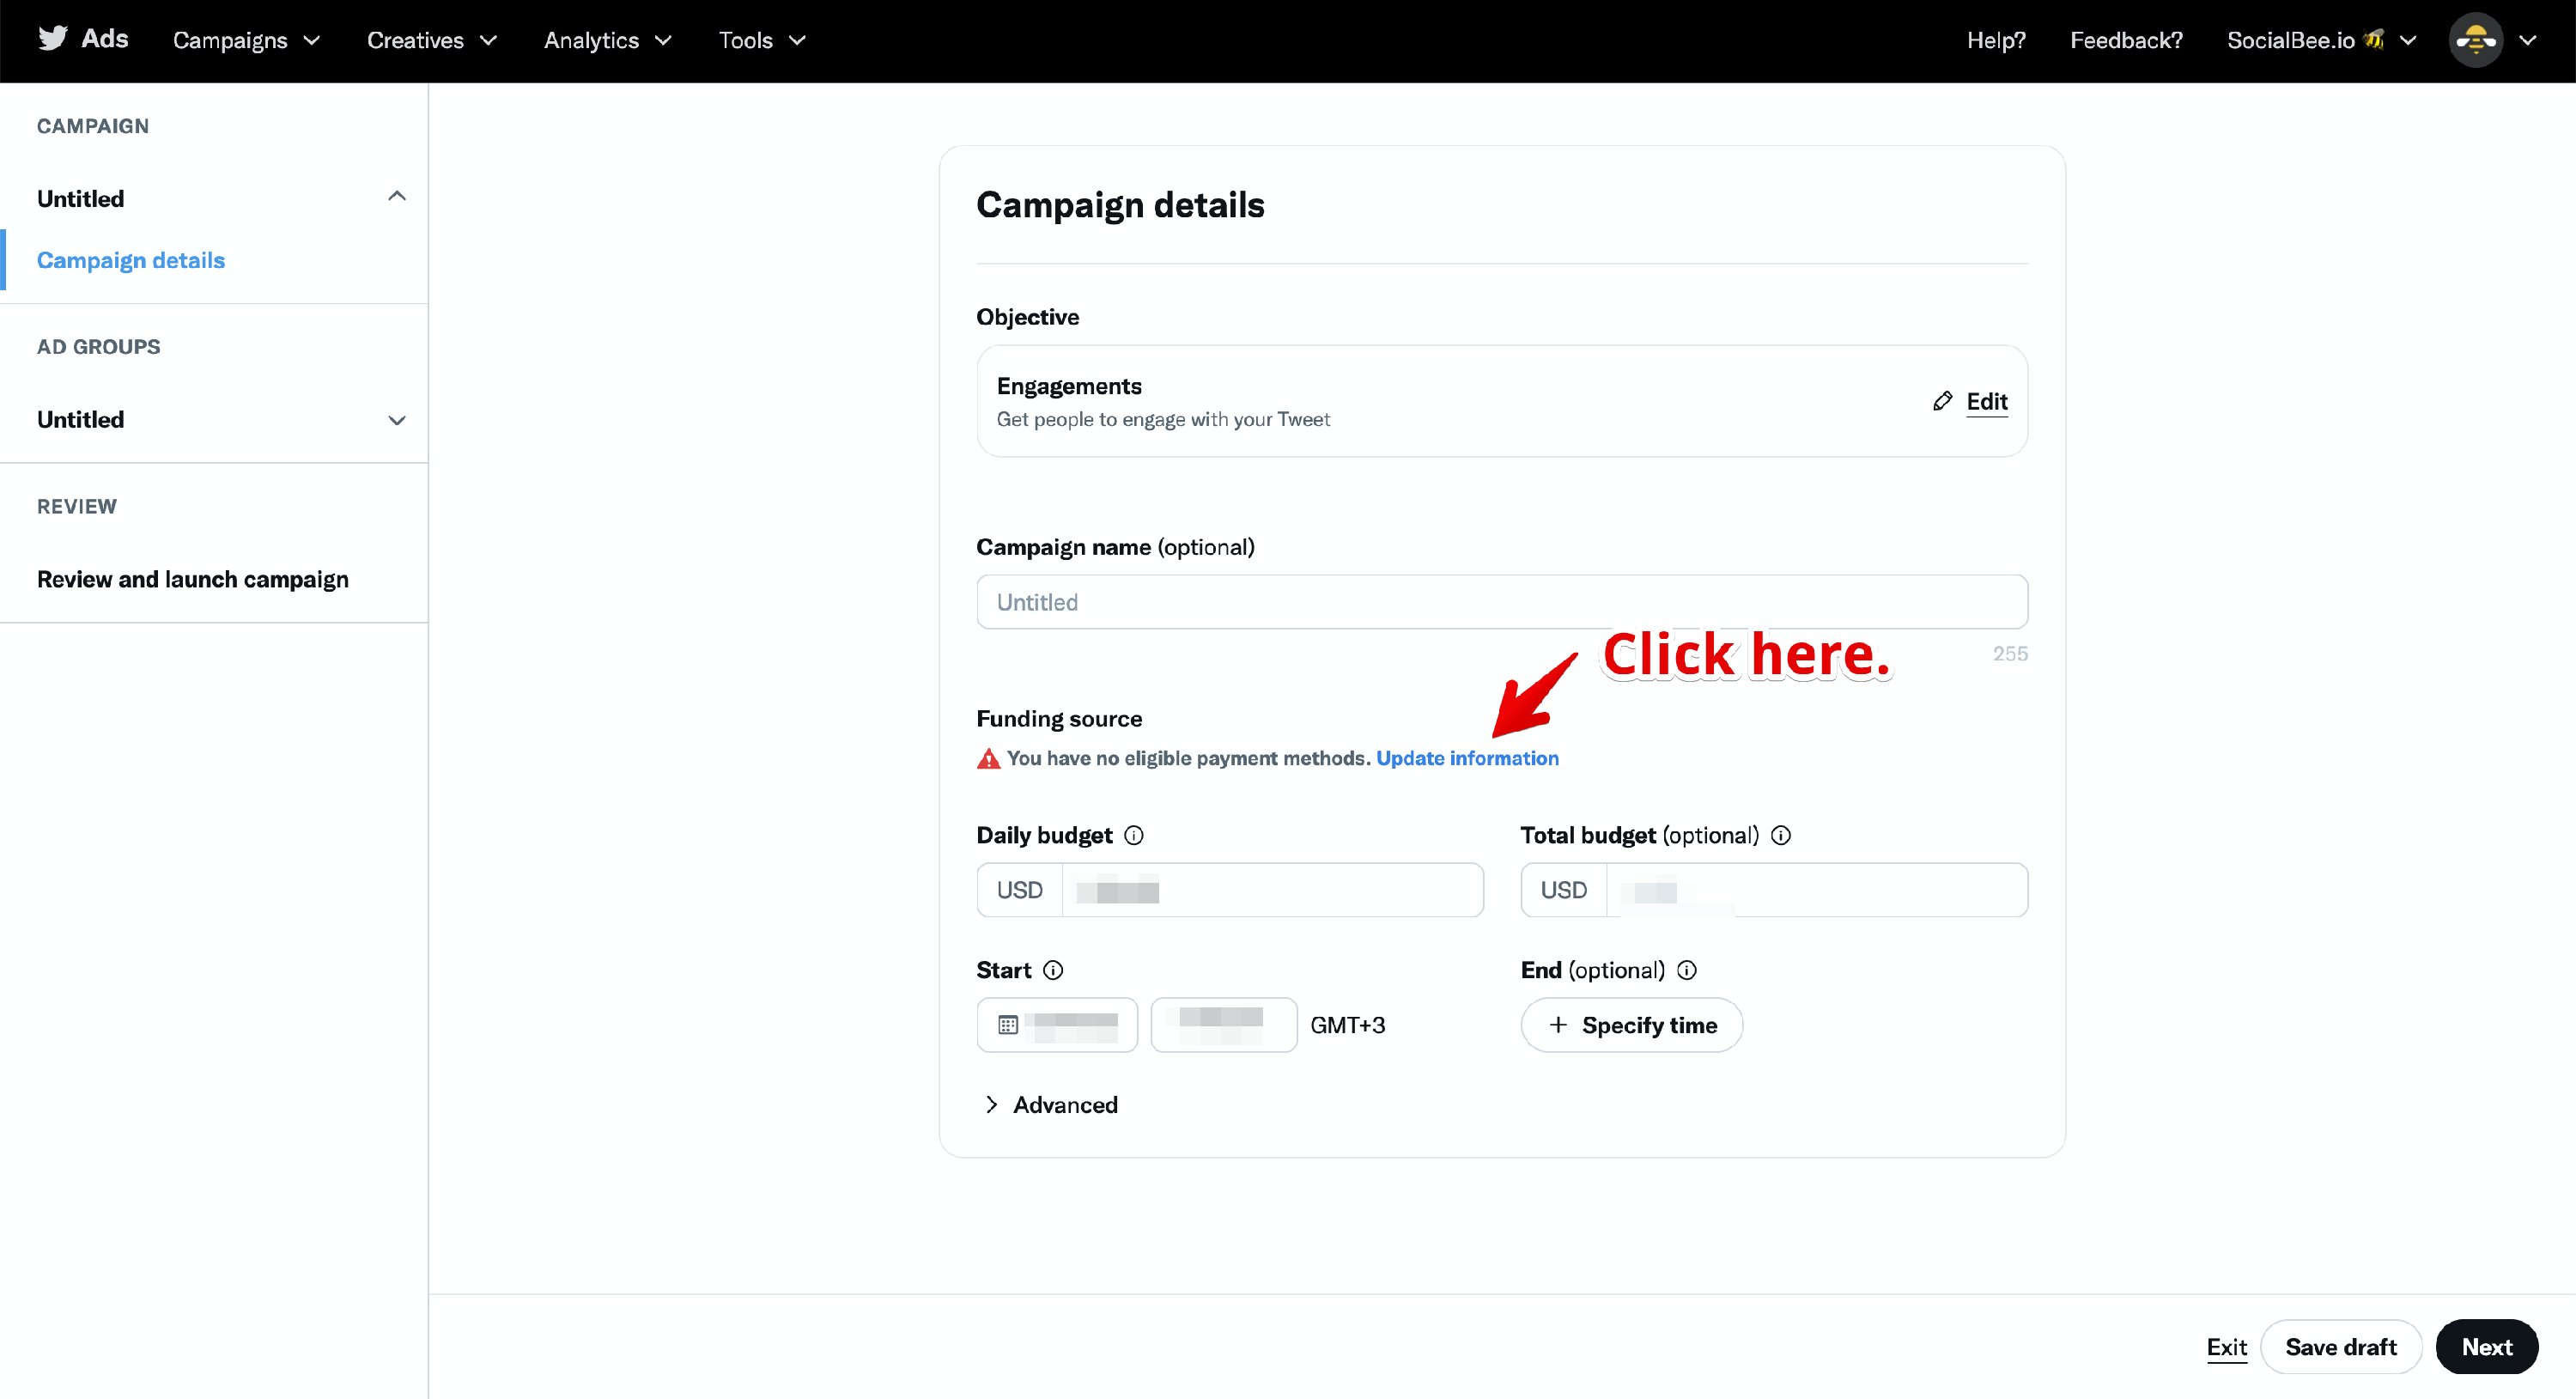The width and height of the screenshot is (2576, 1399).
Task: Show Daily budget info tooltip
Action: (1133, 835)
